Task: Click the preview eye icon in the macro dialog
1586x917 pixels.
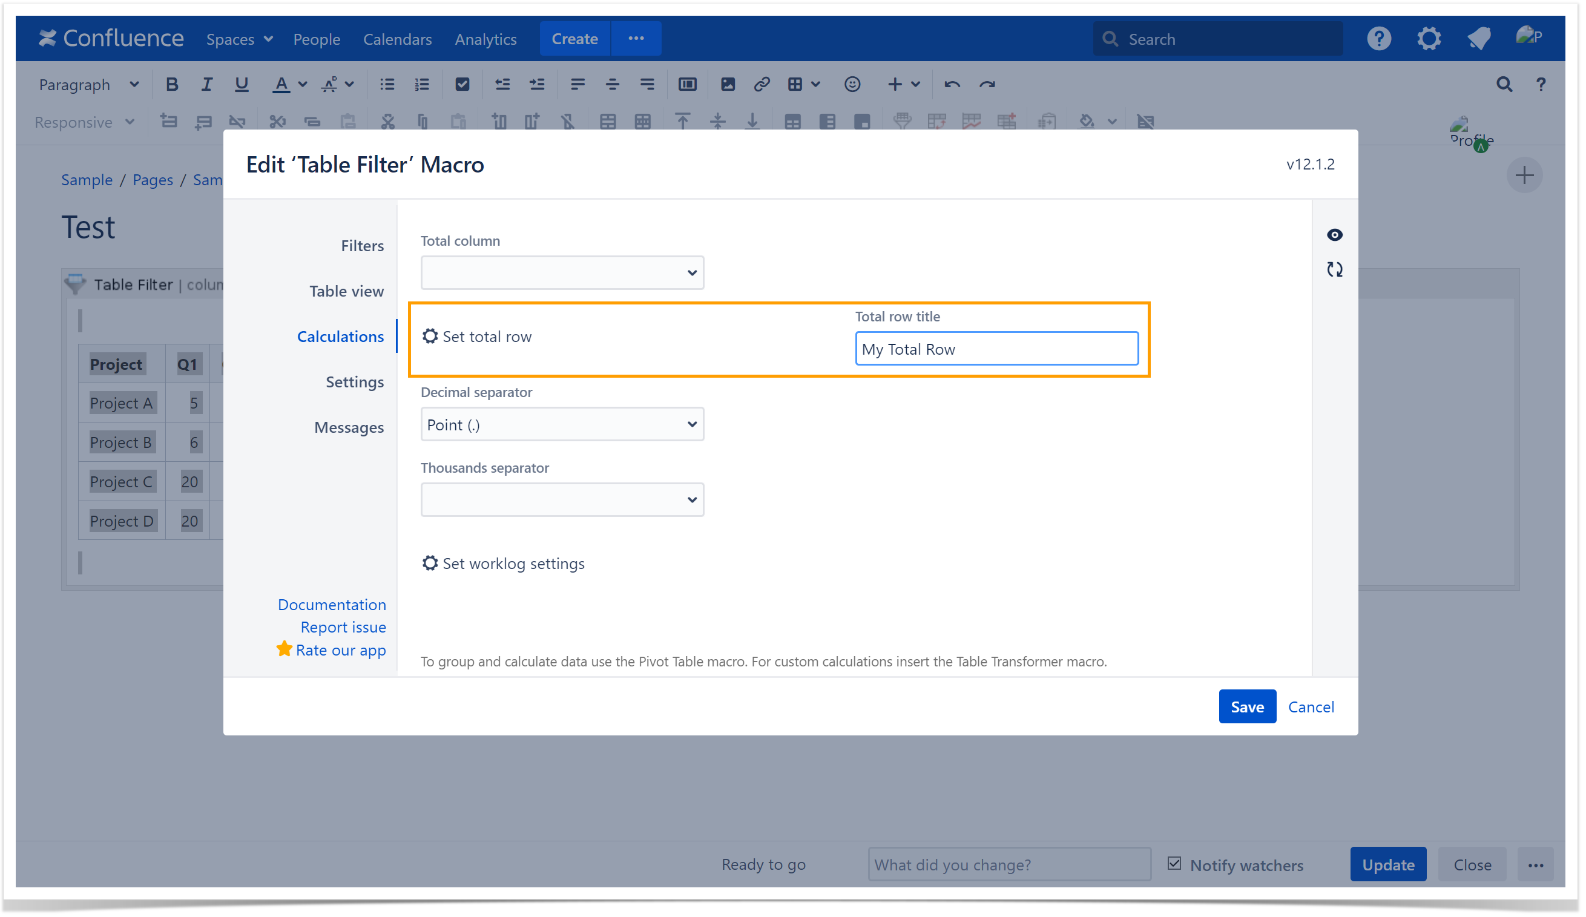Action: 1334,235
